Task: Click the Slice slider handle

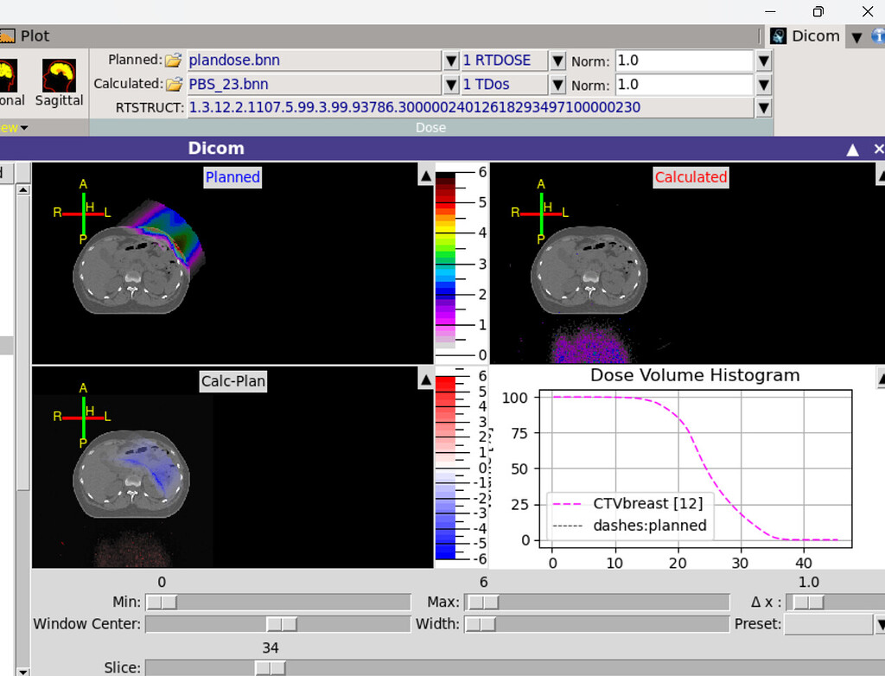Action: (x=270, y=667)
